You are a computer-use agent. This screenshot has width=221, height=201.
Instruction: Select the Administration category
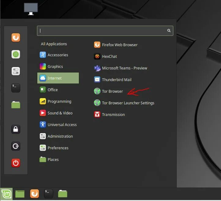coord(58,136)
